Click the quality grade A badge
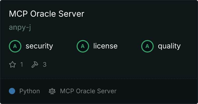This screenshot has width=198, height=104. (147, 46)
